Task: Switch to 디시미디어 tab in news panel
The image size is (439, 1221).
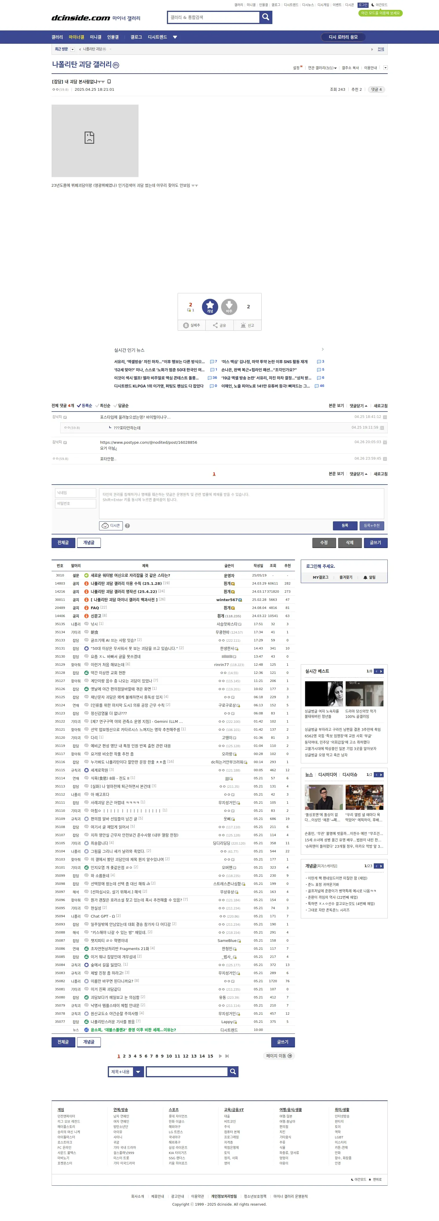Action: 328,774
